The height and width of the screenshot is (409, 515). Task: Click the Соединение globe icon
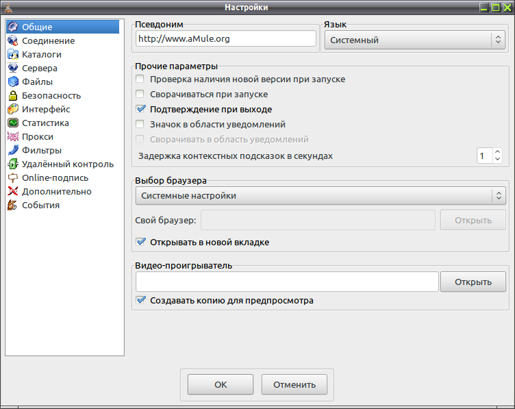click(x=13, y=40)
